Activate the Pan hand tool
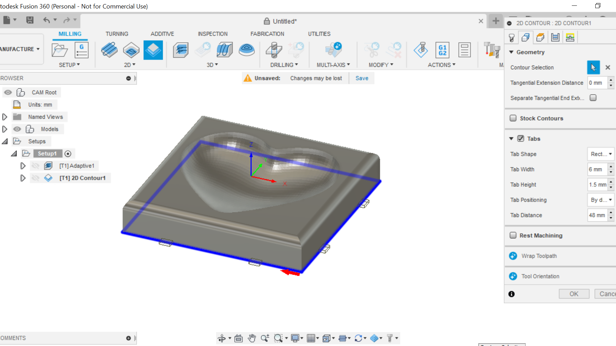Screen dimensions: 616x346 click(x=252, y=338)
